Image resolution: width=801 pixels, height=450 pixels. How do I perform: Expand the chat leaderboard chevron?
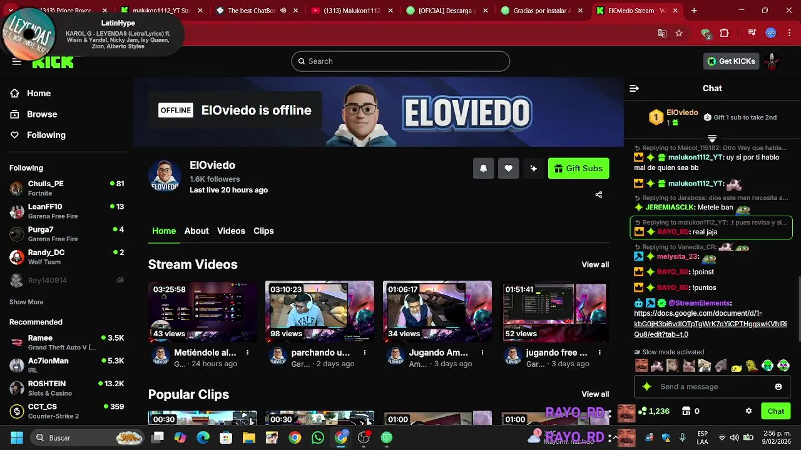point(712,138)
